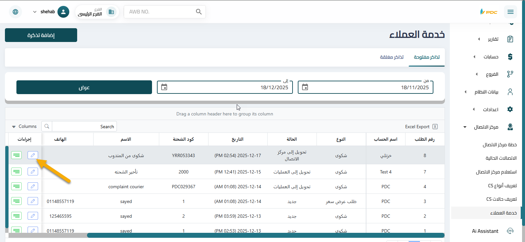Click the edit pencil icon for ticket 7
The width and height of the screenshot is (525, 242).
pyautogui.click(x=33, y=171)
